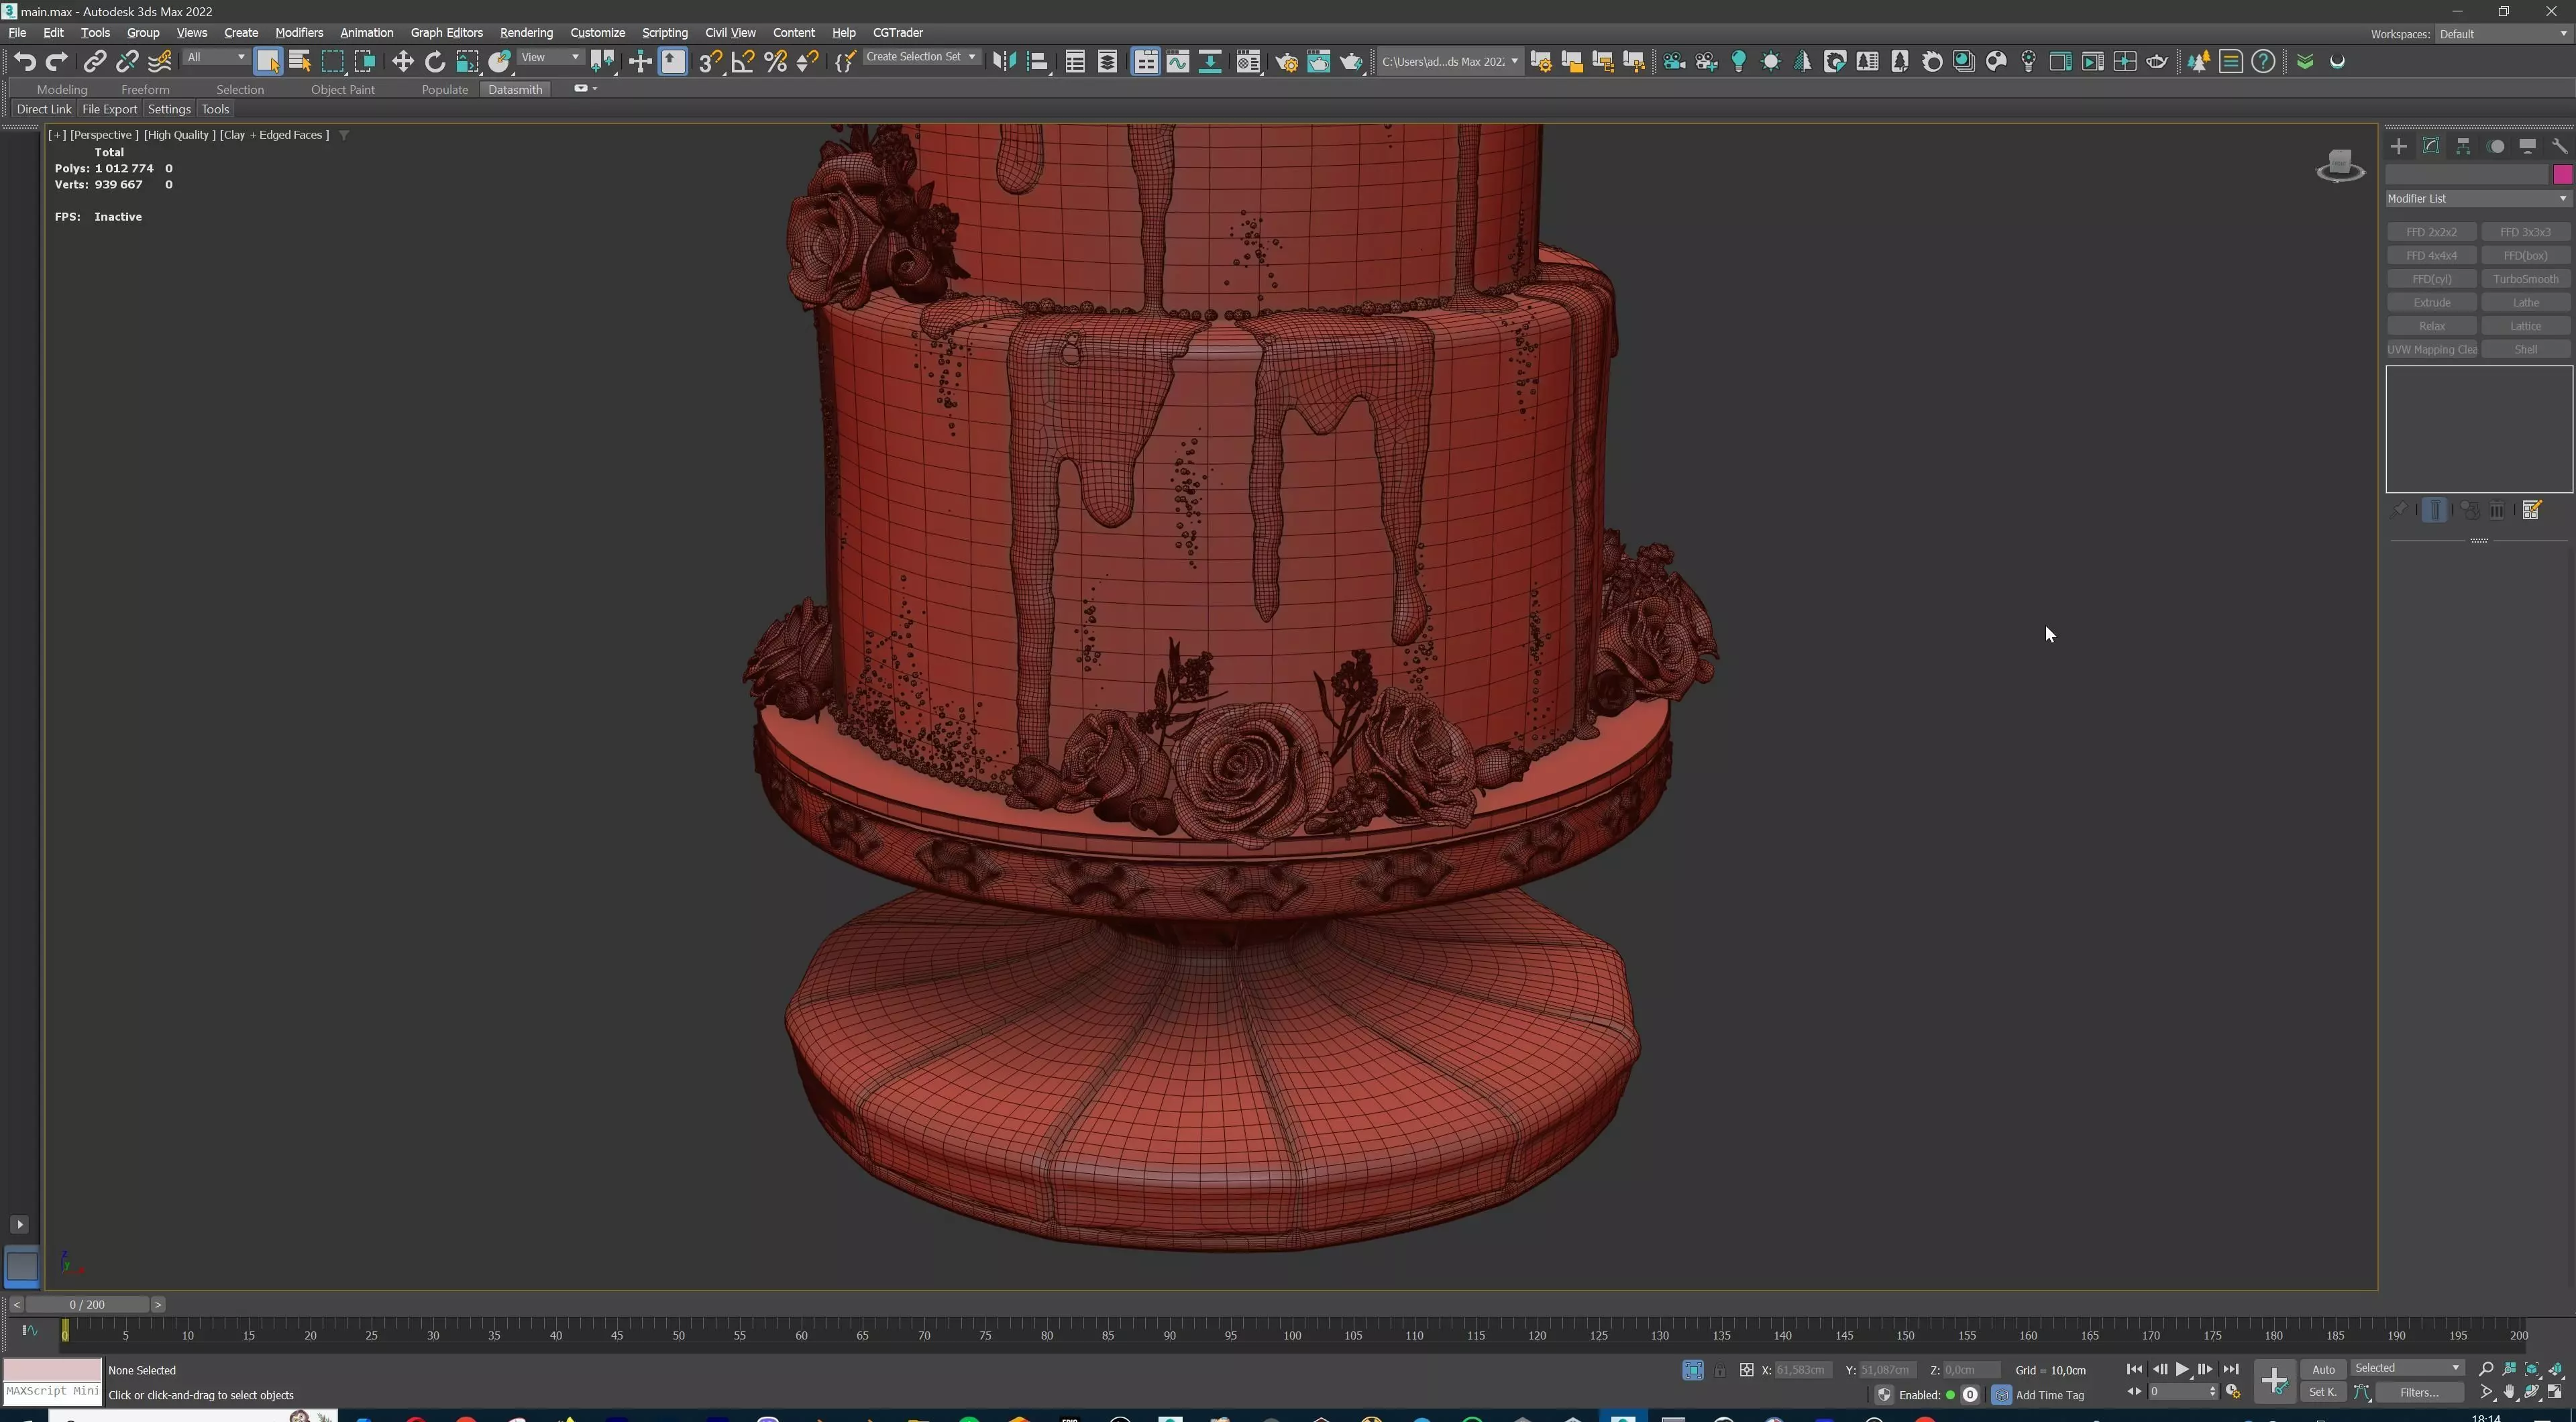Screen dimensions: 2576x1422
Task: Click the Unlink Selection icon
Action: click(x=126, y=62)
